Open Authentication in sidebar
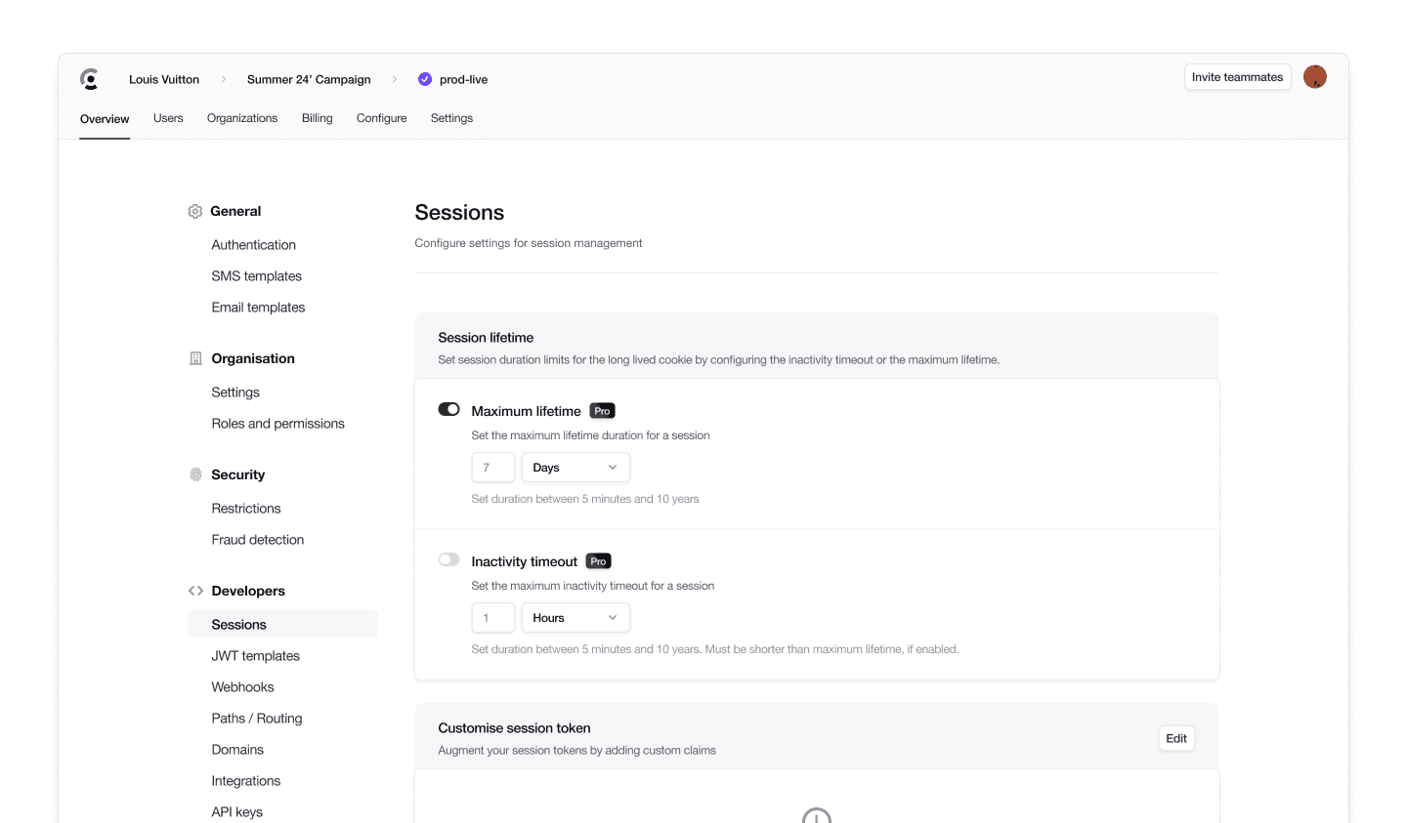The width and height of the screenshot is (1407, 823). (x=254, y=245)
